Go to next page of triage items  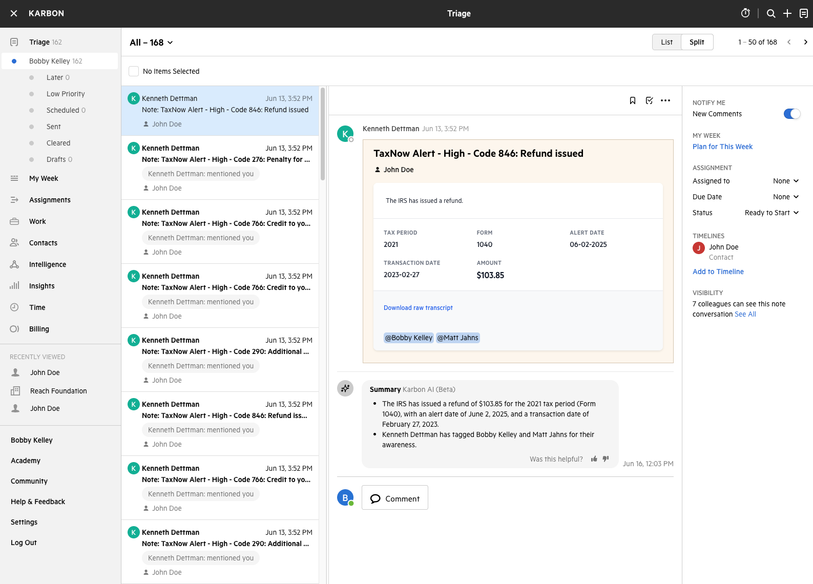point(805,42)
